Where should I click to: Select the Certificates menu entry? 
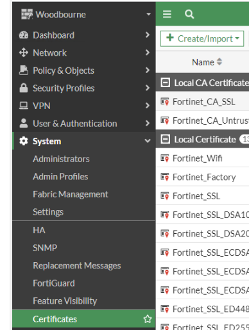pos(84,318)
